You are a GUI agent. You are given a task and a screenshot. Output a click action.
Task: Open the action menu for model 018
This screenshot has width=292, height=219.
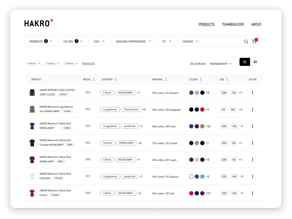coord(253,193)
